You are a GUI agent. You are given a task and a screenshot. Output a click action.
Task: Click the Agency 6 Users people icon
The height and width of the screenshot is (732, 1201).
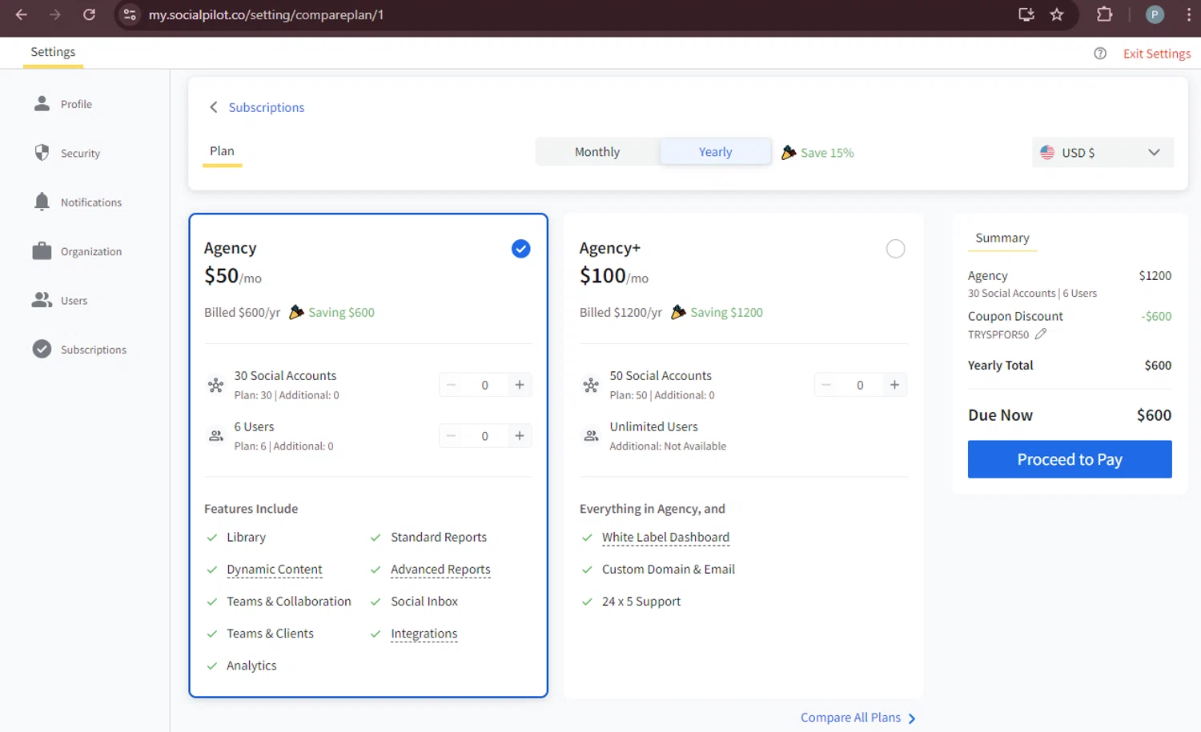click(215, 436)
